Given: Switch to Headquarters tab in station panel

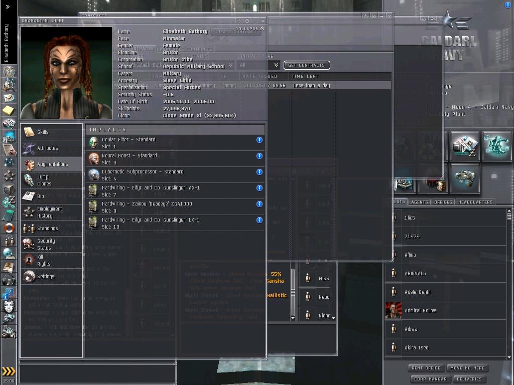Looking at the screenshot, I should click(475, 202).
